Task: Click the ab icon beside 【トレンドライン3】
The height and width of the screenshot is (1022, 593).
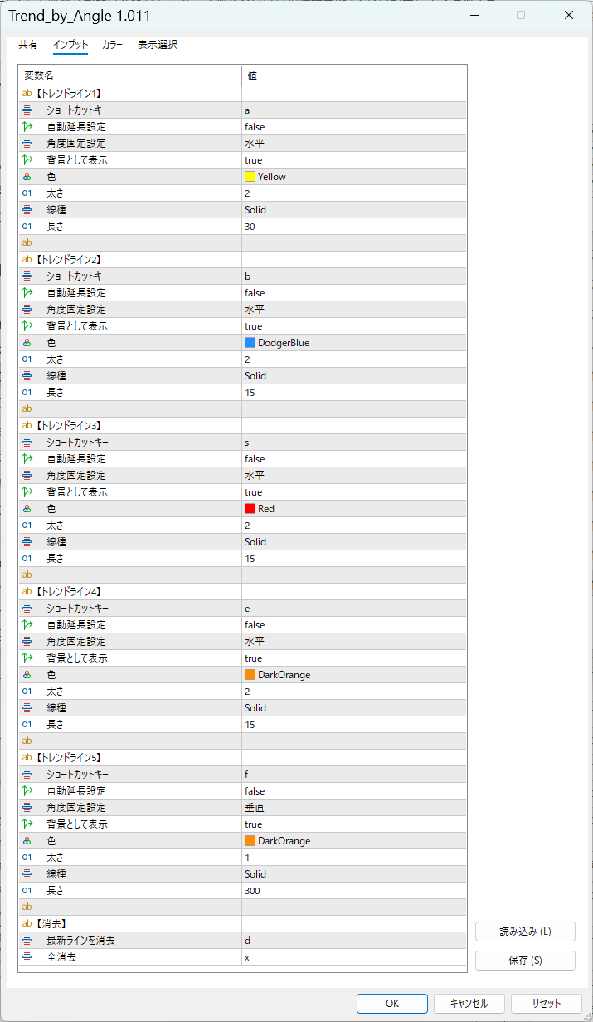Action: click(x=27, y=426)
